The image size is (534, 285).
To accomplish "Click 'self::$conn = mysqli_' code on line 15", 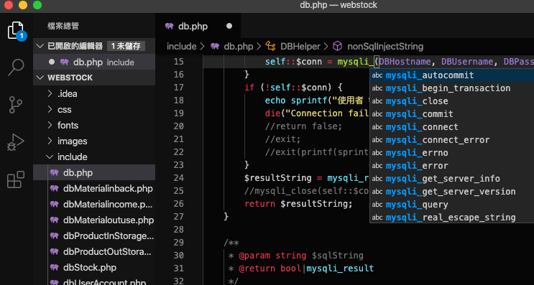I will 319,62.
